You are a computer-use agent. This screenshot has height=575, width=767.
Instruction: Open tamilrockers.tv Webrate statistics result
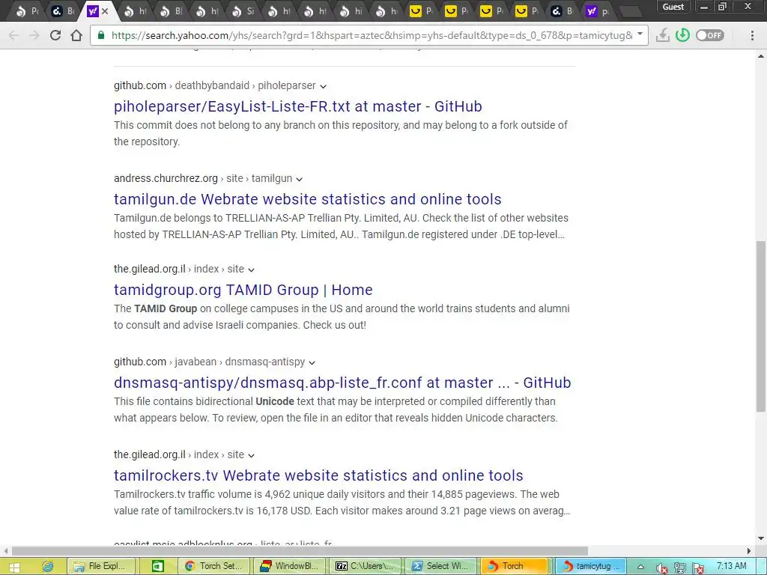tap(318, 475)
